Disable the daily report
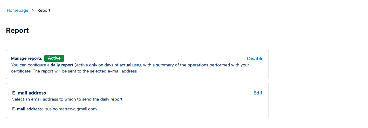 tap(255, 58)
